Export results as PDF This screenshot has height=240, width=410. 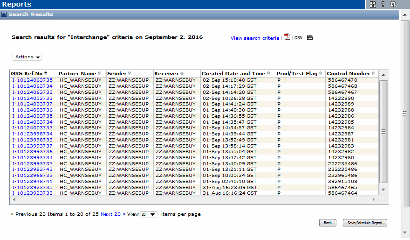tap(287, 37)
